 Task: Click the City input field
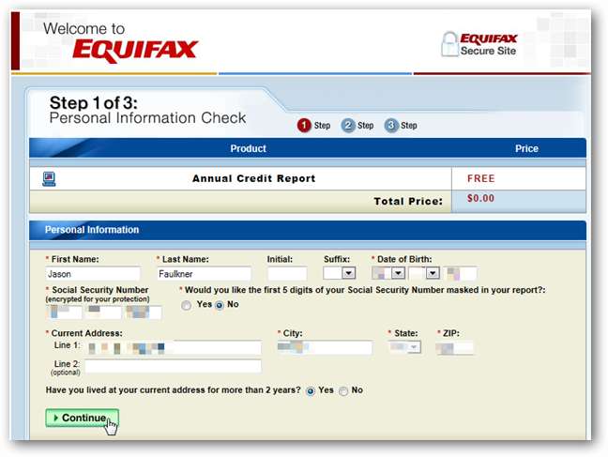pos(325,347)
